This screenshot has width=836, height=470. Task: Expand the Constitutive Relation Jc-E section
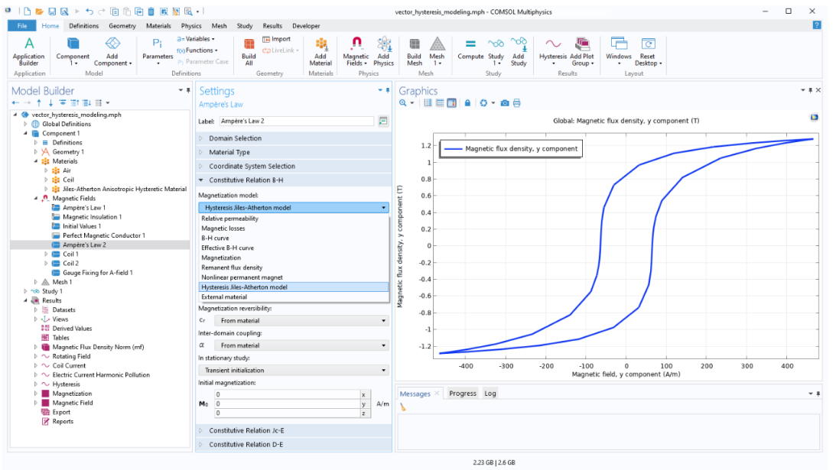coord(294,430)
